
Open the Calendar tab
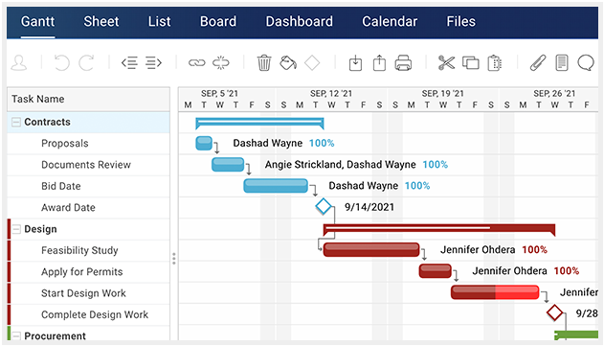click(x=390, y=22)
